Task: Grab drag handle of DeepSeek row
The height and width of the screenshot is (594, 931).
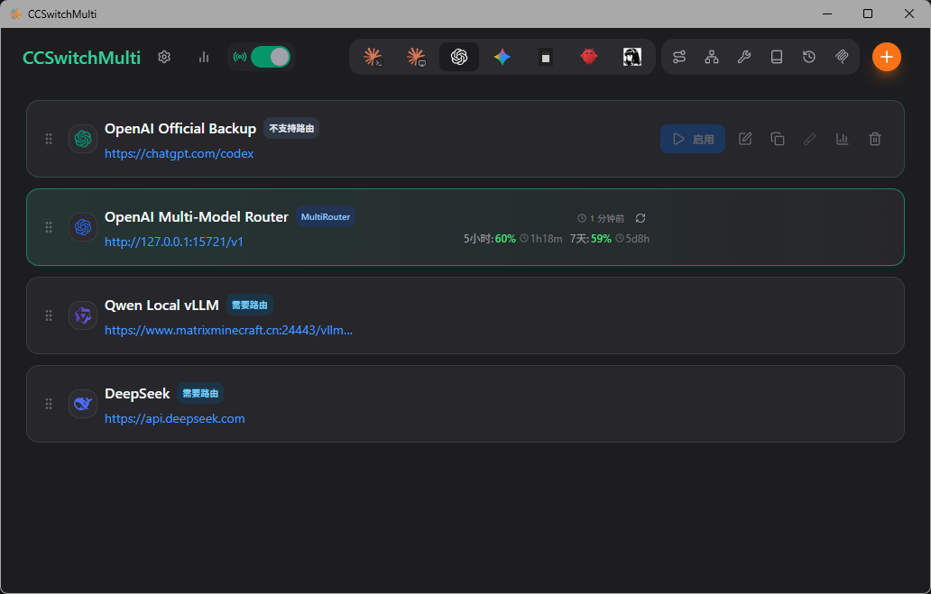Action: click(49, 404)
